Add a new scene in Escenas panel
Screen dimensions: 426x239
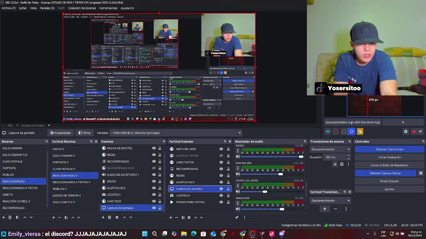4,217
